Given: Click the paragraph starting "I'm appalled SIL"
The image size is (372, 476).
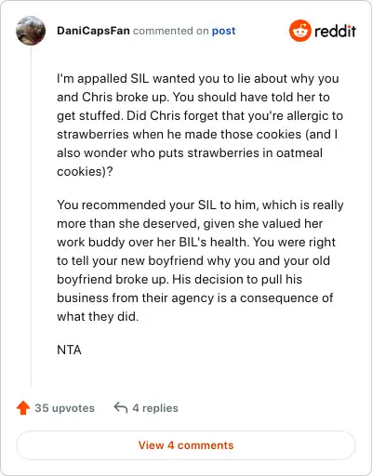Looking at the screenshot, I should 200,125.
